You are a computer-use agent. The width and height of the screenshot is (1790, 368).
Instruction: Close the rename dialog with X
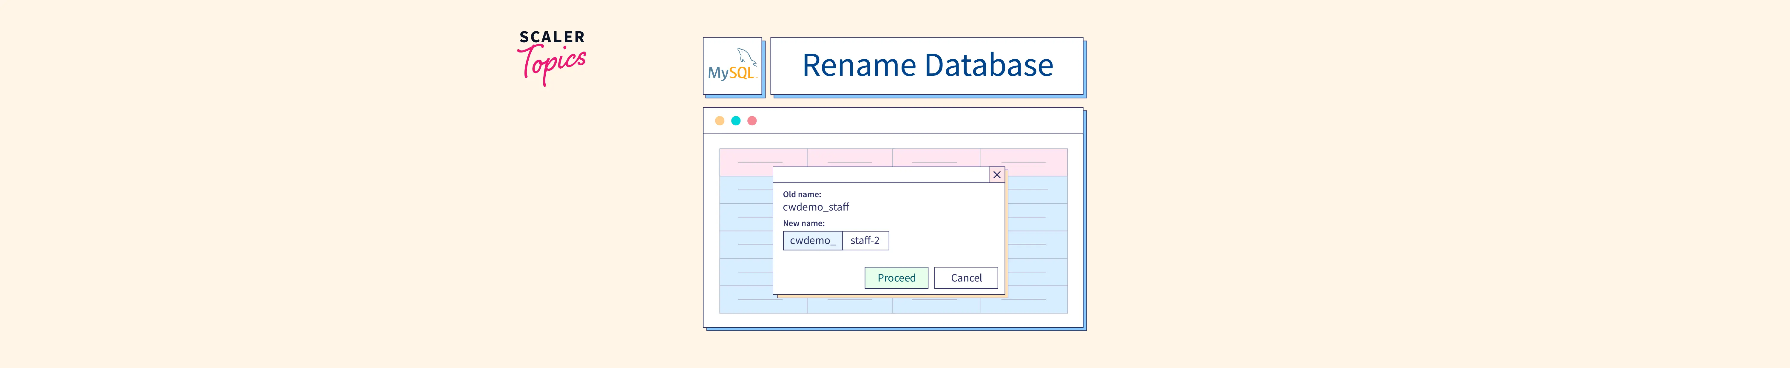tap(996, 175)
